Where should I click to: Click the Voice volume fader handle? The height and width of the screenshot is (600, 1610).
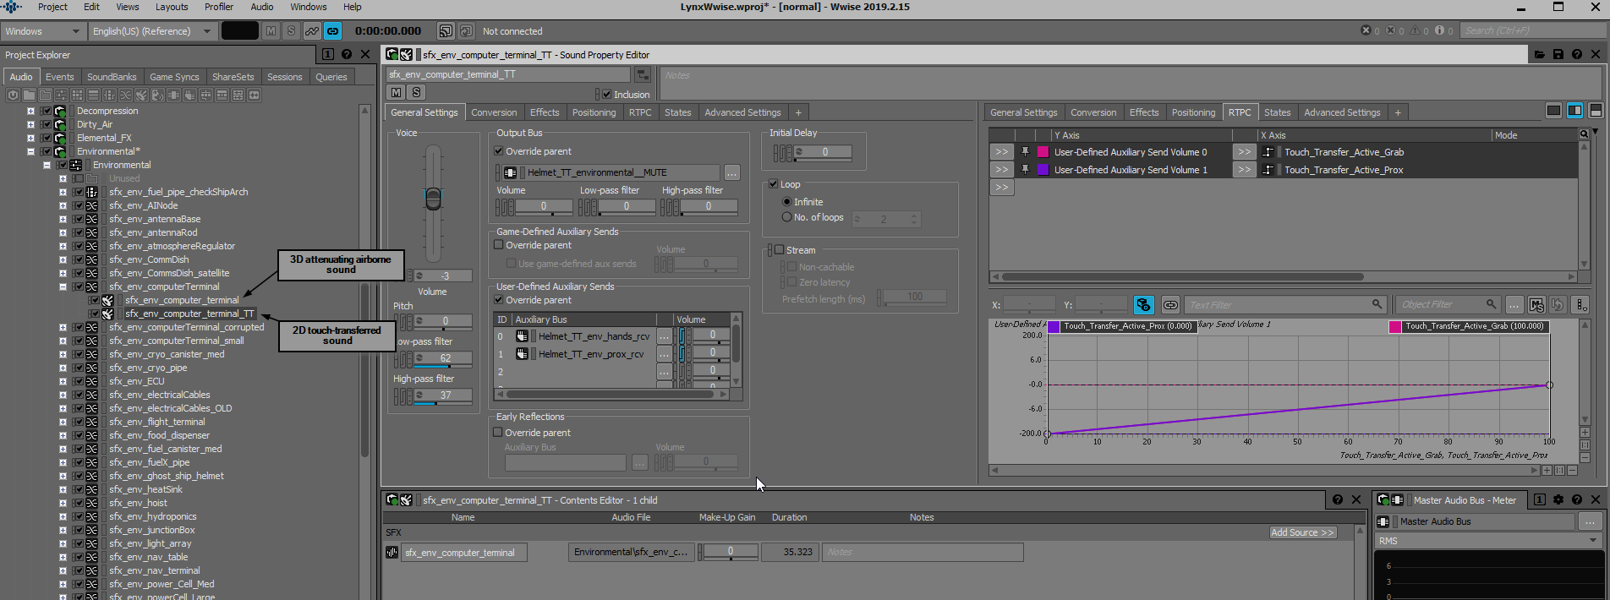[433, 199]
